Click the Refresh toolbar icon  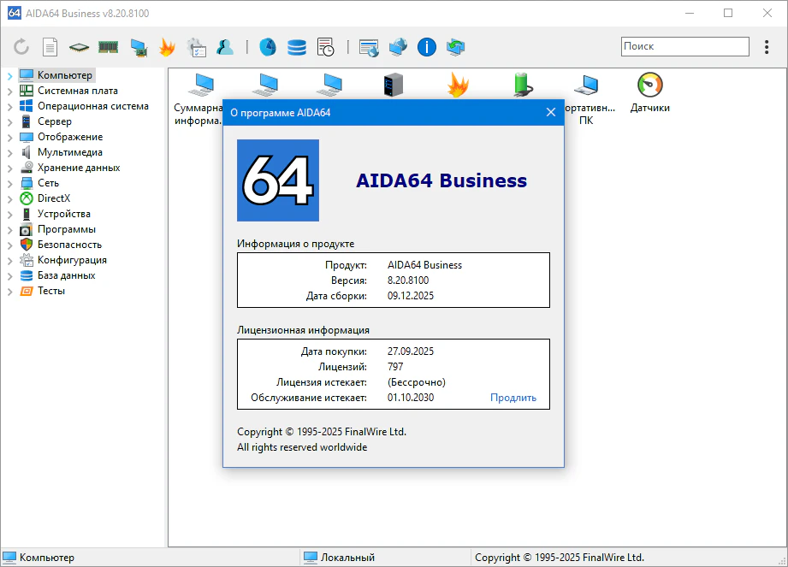coord(21,47)
